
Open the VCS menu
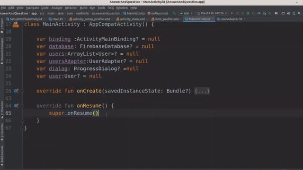pos(111,8)
